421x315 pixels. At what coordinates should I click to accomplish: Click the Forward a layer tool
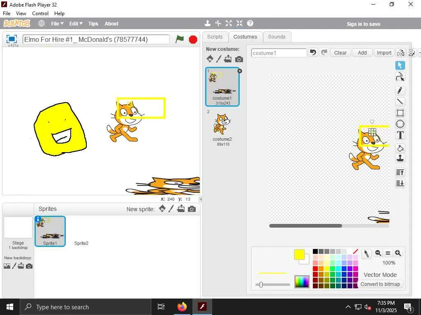(x=400, y=172)
